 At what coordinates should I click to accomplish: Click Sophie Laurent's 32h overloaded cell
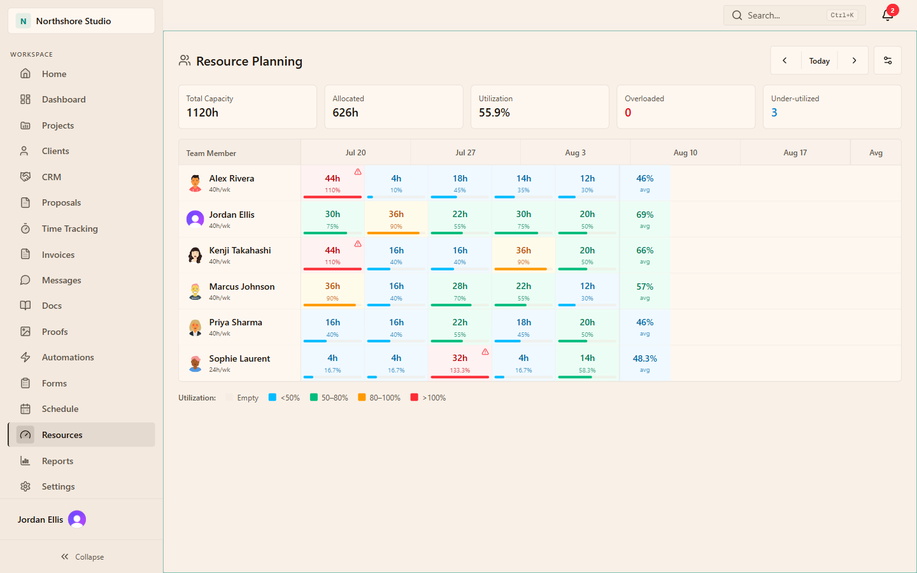[460, 363]
